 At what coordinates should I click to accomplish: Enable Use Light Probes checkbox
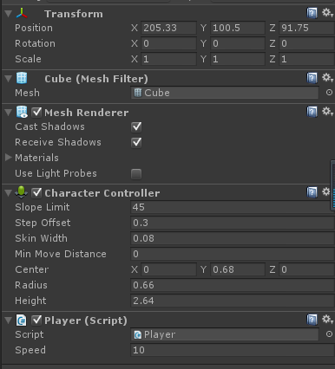coord(136,174)
